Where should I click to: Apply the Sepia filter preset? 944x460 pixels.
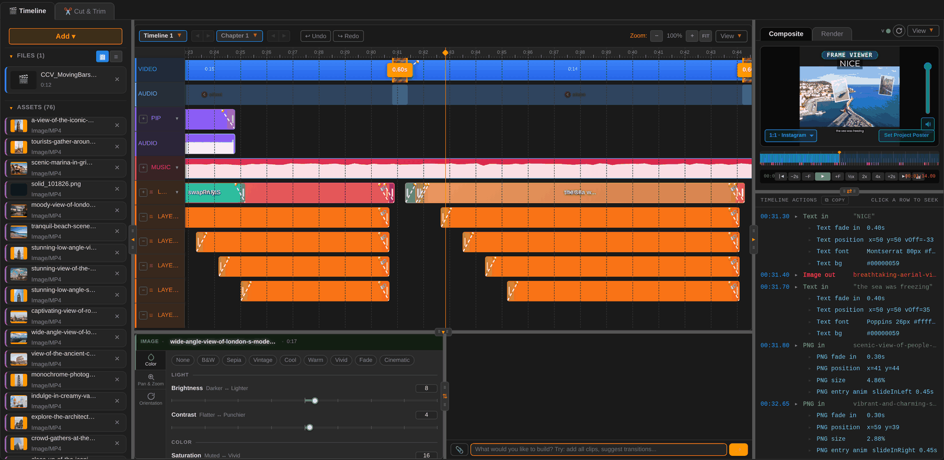click(x=234, y=360)
